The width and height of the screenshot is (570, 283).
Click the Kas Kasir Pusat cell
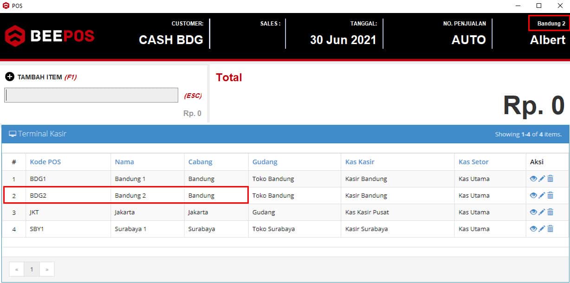397,212
